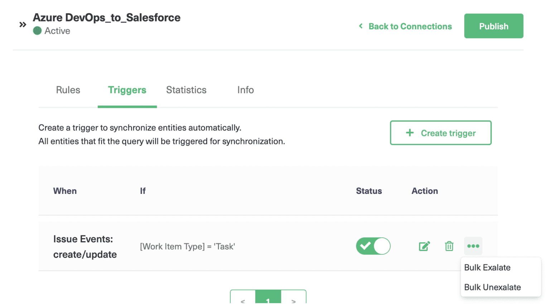Screen dimensions: 550x305
Task: Switch to the Statistics tab
Action: [x=186, y=90]
